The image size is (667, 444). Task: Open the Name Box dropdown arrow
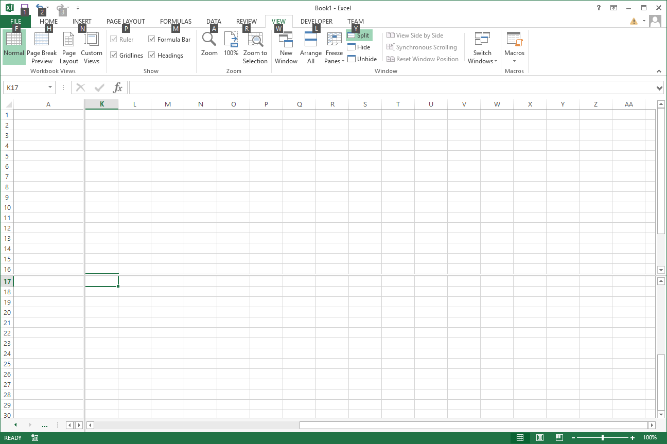point(50,87)
